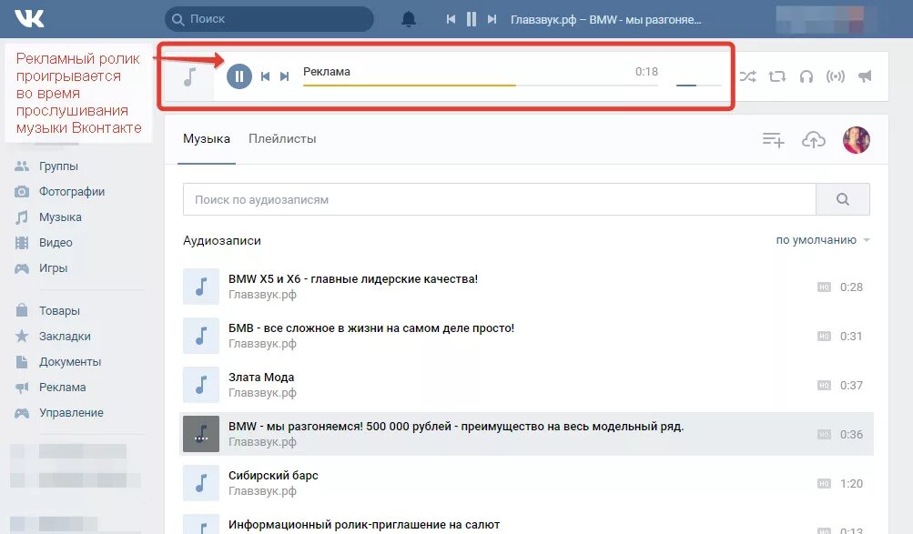
Task: Share track using the megaphone icon
Action: coord(865,76)
